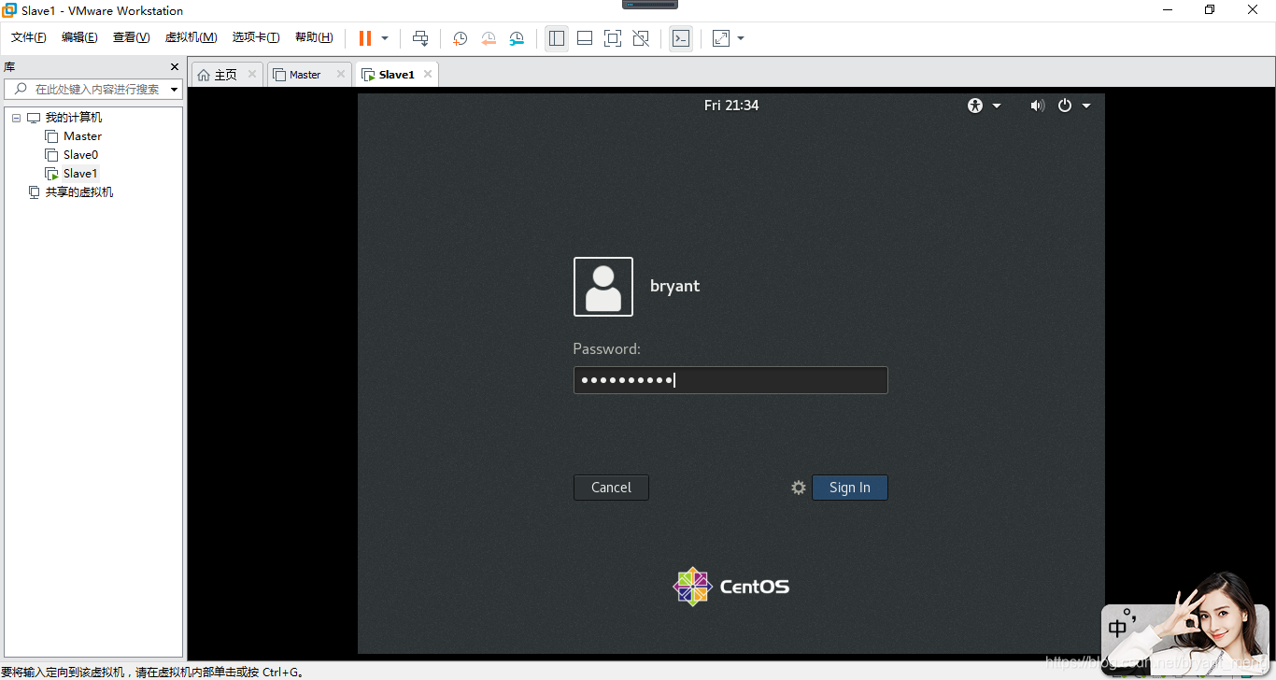Enter full screen mode icon
1276x680 pixels.
(613, 38)
